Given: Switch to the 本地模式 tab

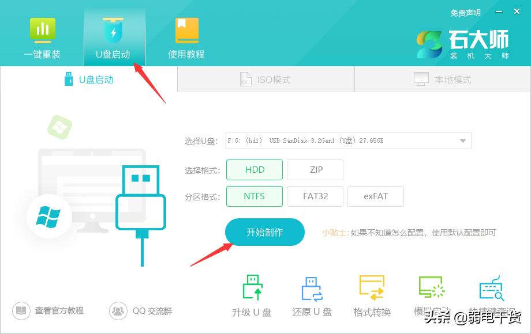Looking at the screenshot, I should pos(442,79).
